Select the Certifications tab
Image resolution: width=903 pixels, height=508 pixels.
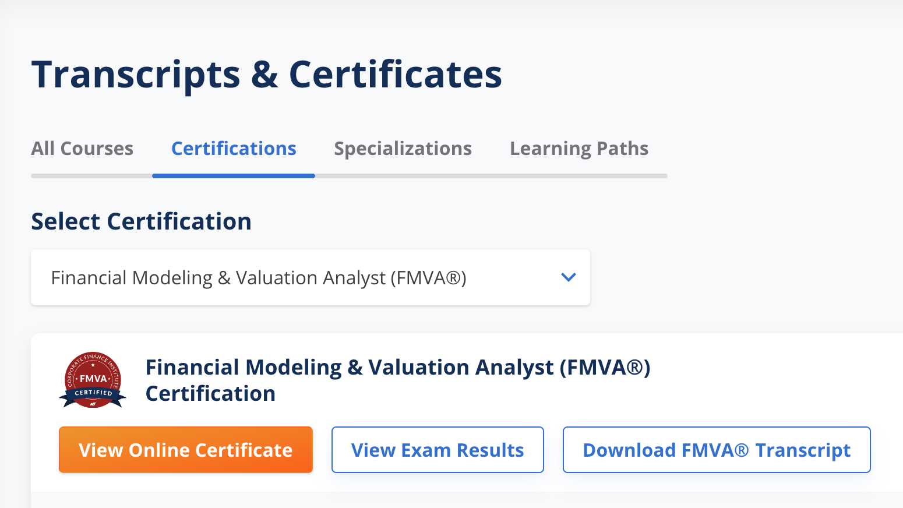click(x=234, y=149)
